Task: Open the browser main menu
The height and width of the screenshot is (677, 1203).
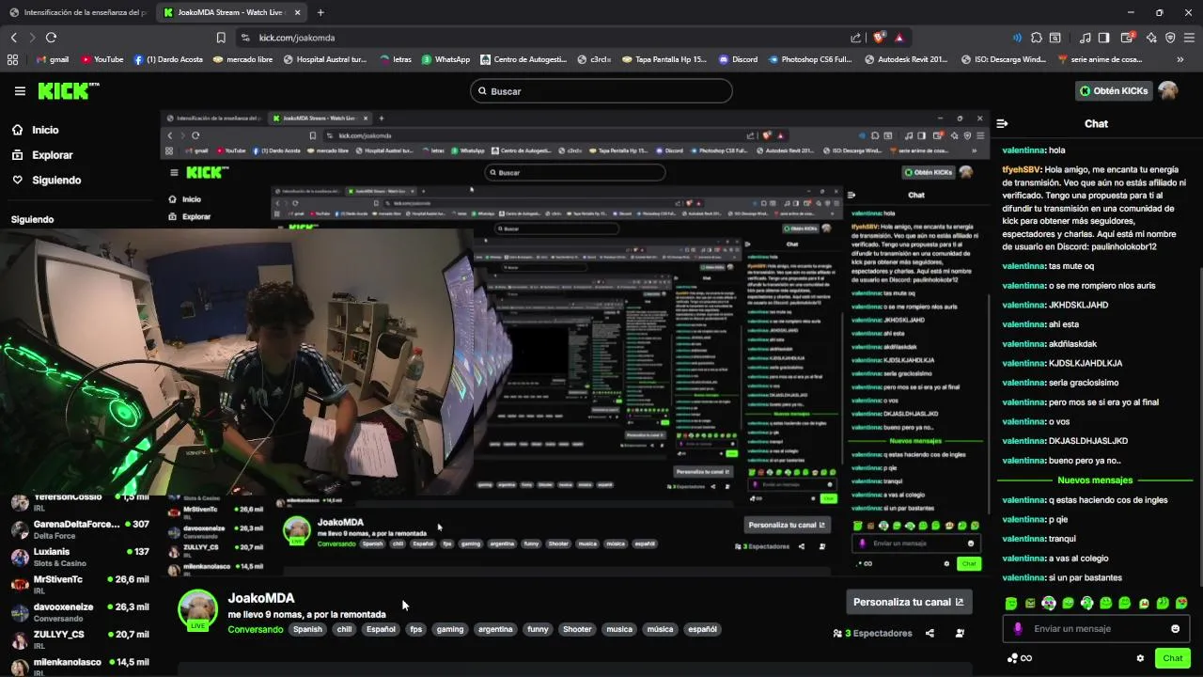Action: (1190, 38)
